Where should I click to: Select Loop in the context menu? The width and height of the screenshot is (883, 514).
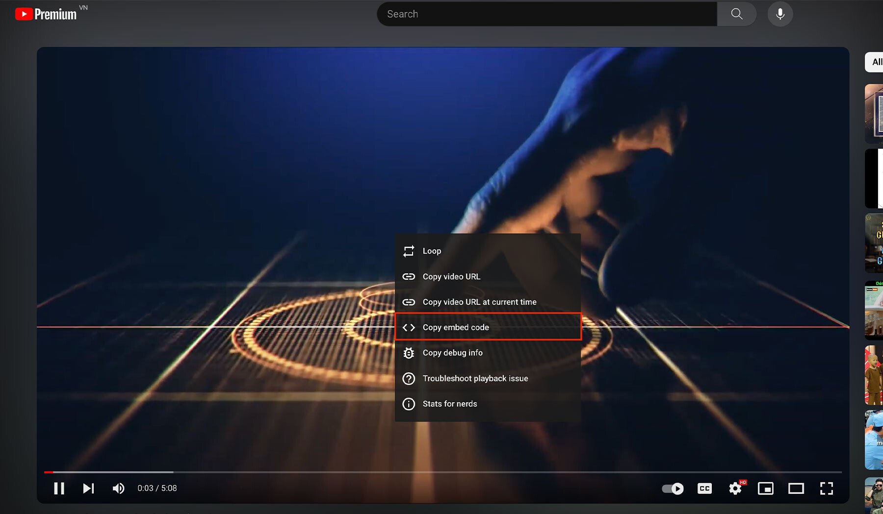pos(432,251)
